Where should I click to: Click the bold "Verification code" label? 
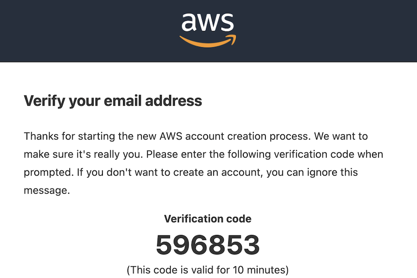click(x=208, y=219)
